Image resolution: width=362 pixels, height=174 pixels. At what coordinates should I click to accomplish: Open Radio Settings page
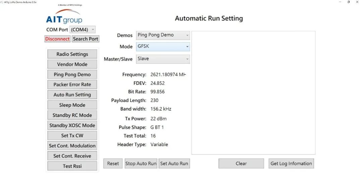72,54
